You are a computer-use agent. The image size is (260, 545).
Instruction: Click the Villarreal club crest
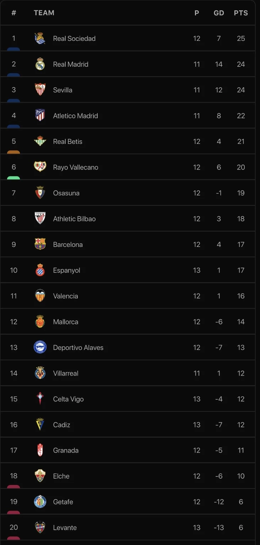(40, 373)
